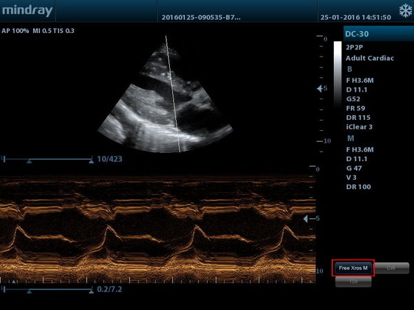Click the mindray logo
This screenshot has height=310, width=414.
click(27, 10)
